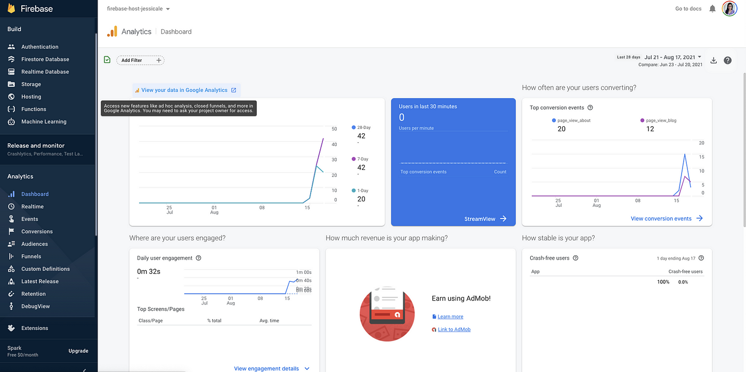Toggle page_view_blog legend series
Viewport: 746px width, 372px height.
[x=658, y=120]
